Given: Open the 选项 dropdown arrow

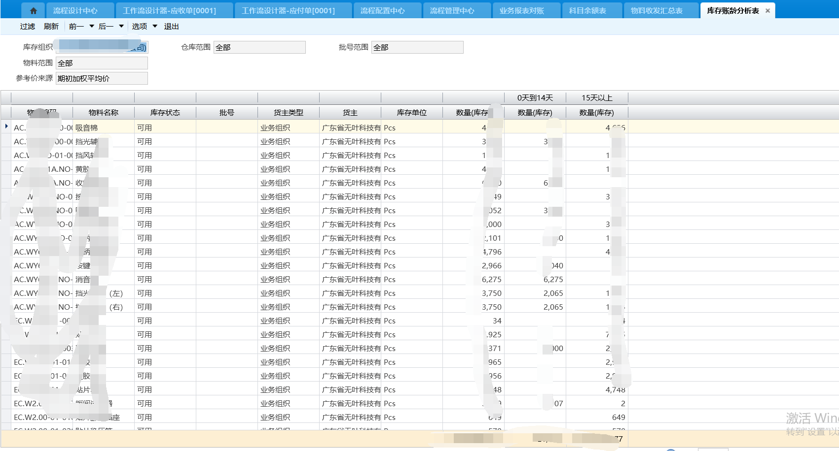Looking at the screenshot, I should pyautogui.click(x=155, y=26).
